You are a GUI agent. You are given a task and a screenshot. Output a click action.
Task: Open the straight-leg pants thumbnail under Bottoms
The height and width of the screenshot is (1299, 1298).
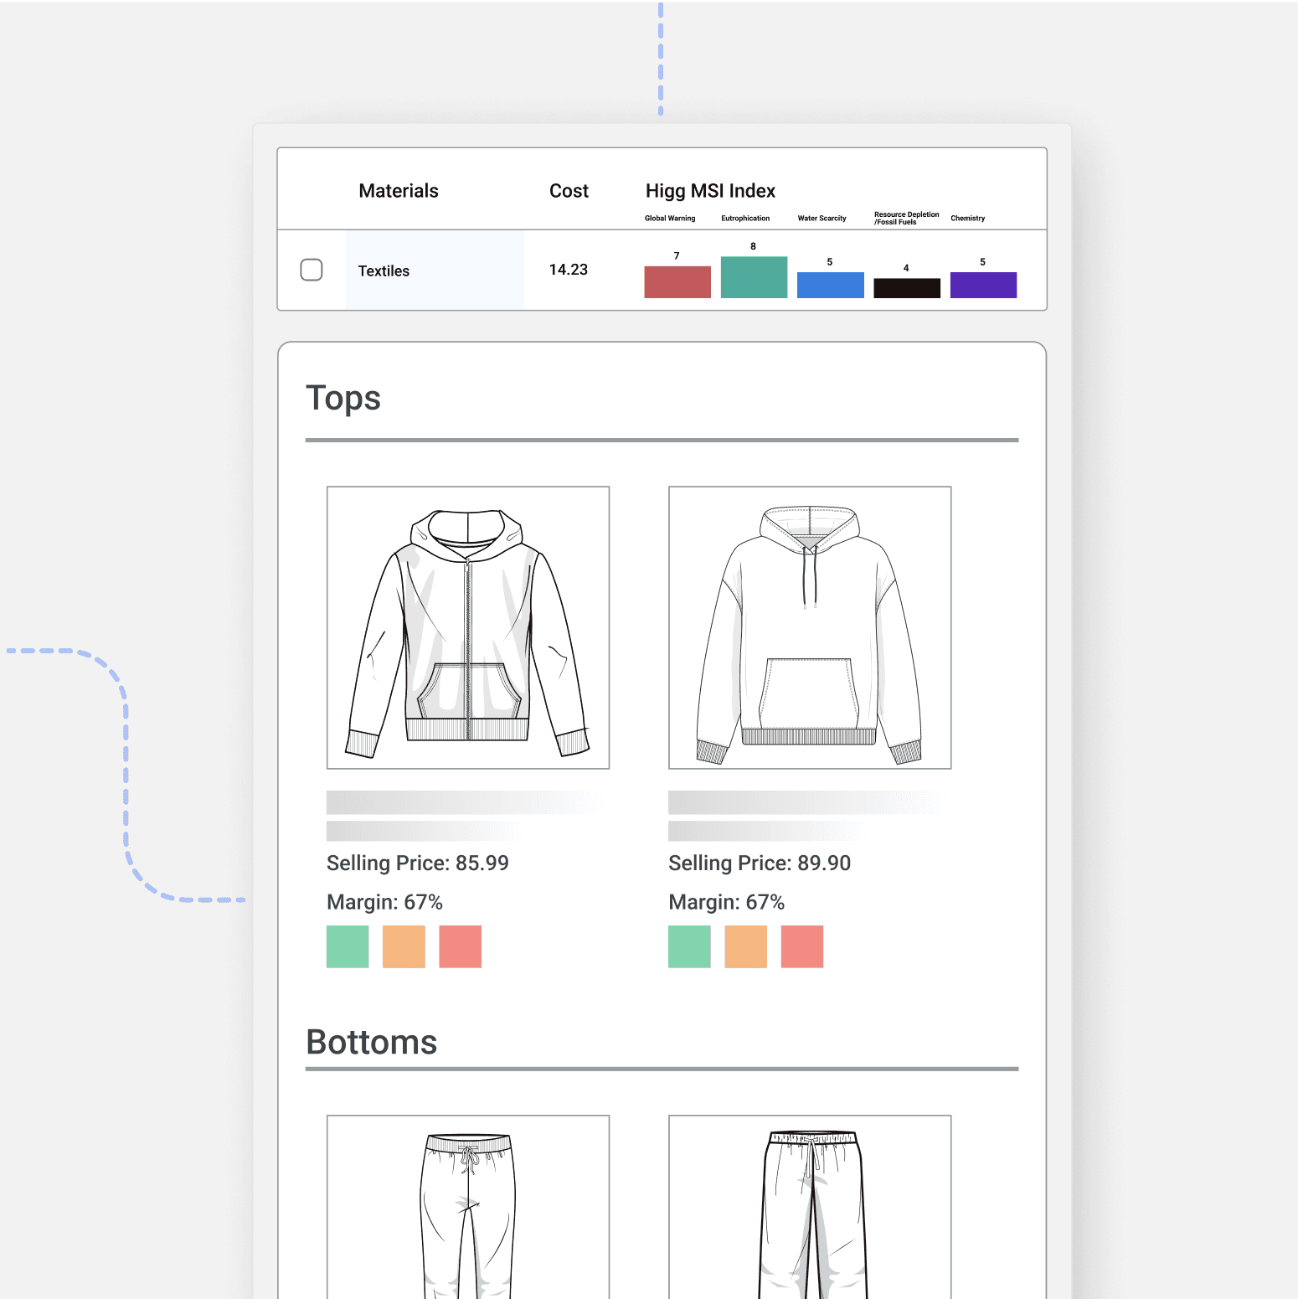tap(810, 1207)
